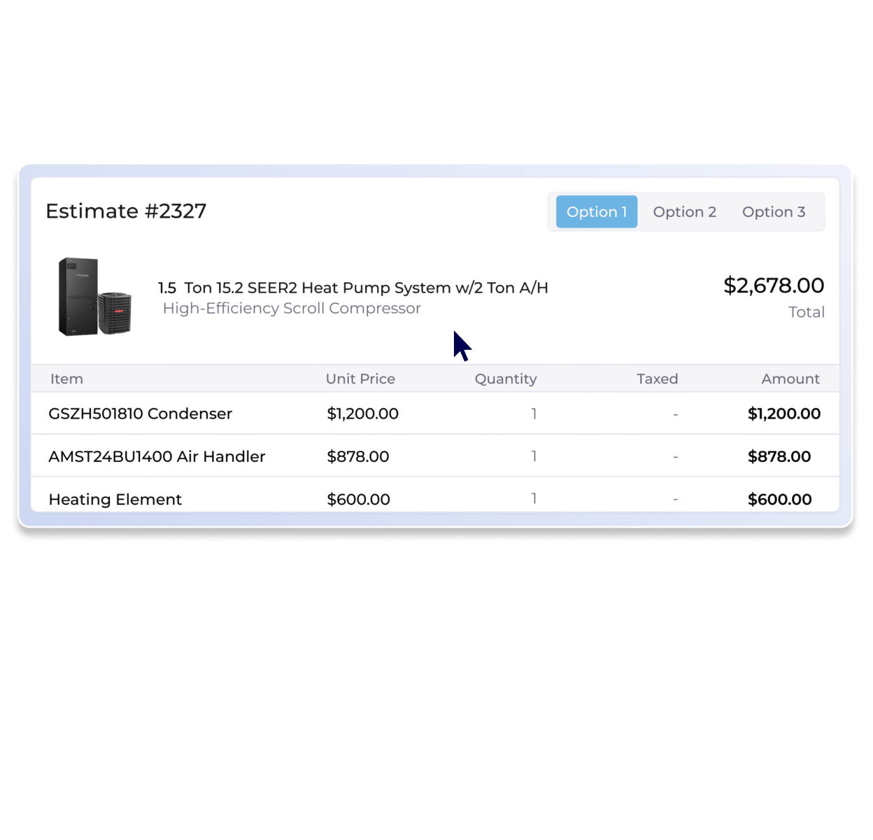Image resolution: width=873 pixels, height=840 pixels.
Task: Click the Heating Element taxed dash
Action: pyautogui.click(x=675, y=499)
